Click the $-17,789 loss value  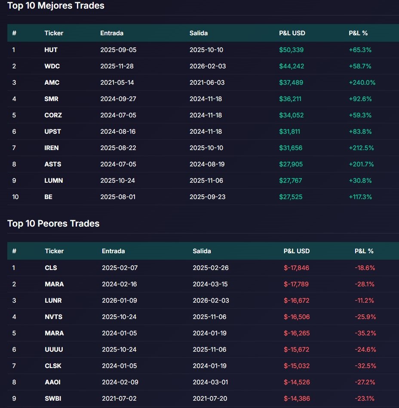pyautogui.click(x=296, y=284)
